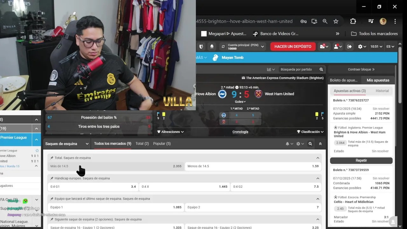Open the 10:51 time dropdown
Viewport: 407px width, 229px height.
point(376,46)
